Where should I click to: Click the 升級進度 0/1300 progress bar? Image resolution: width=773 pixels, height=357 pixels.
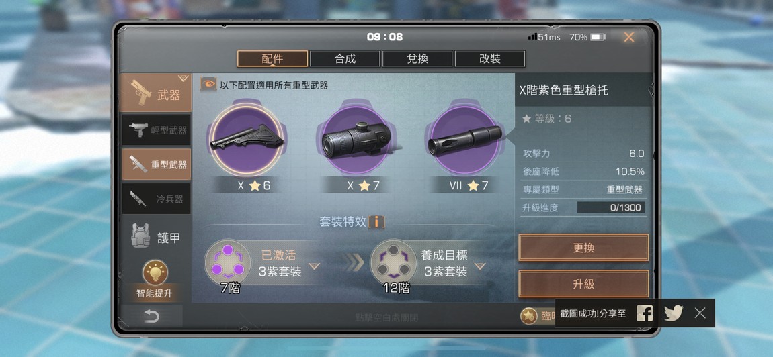point(611,208)
